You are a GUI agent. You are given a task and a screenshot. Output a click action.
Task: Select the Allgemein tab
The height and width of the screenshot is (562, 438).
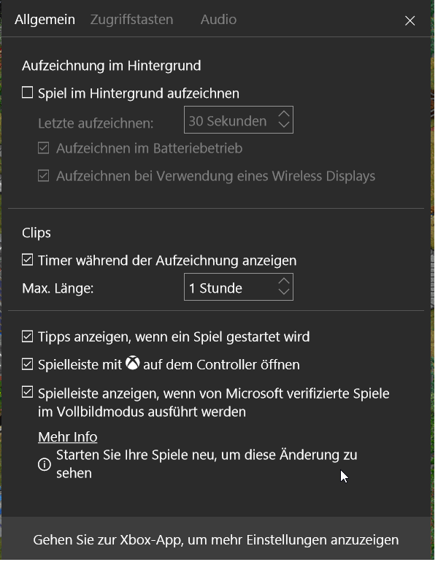pyautogui.click(x=45, y=20)
